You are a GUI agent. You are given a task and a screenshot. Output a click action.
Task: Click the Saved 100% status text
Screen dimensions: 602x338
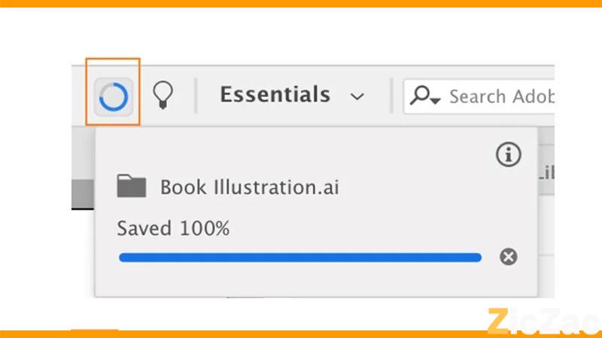tap(173, 228)
